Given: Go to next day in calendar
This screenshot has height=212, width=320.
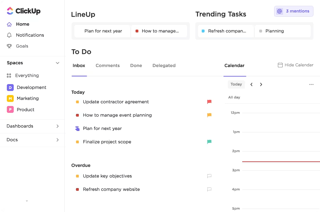Looking at the screenshot, I should pyautogui.click(x=261, y=84).
